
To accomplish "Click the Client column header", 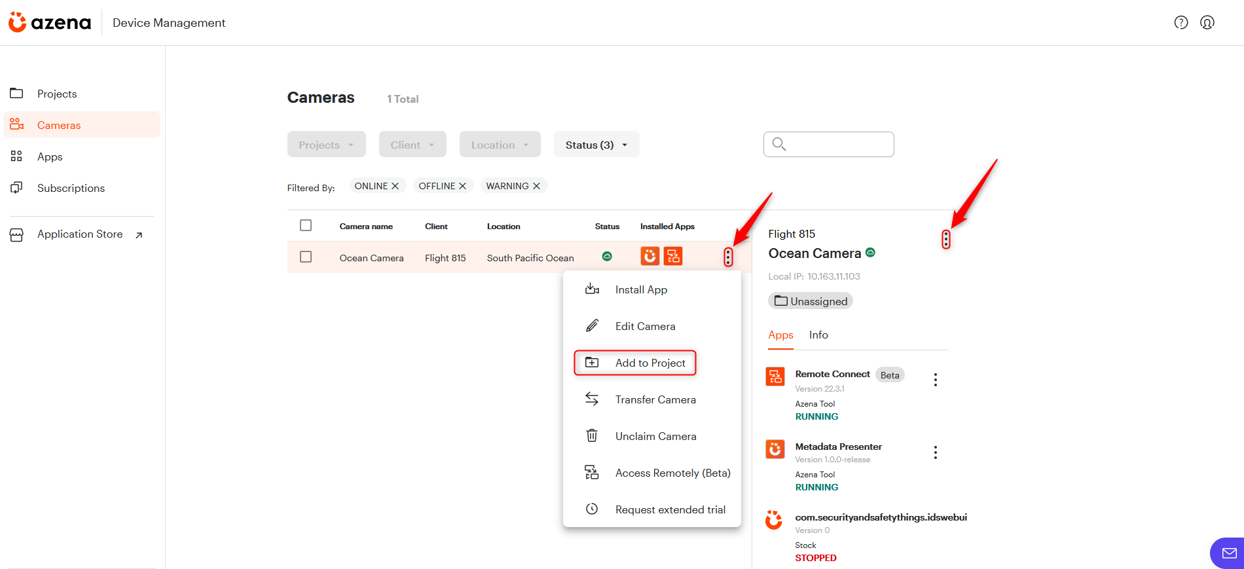I will (436, 227).
